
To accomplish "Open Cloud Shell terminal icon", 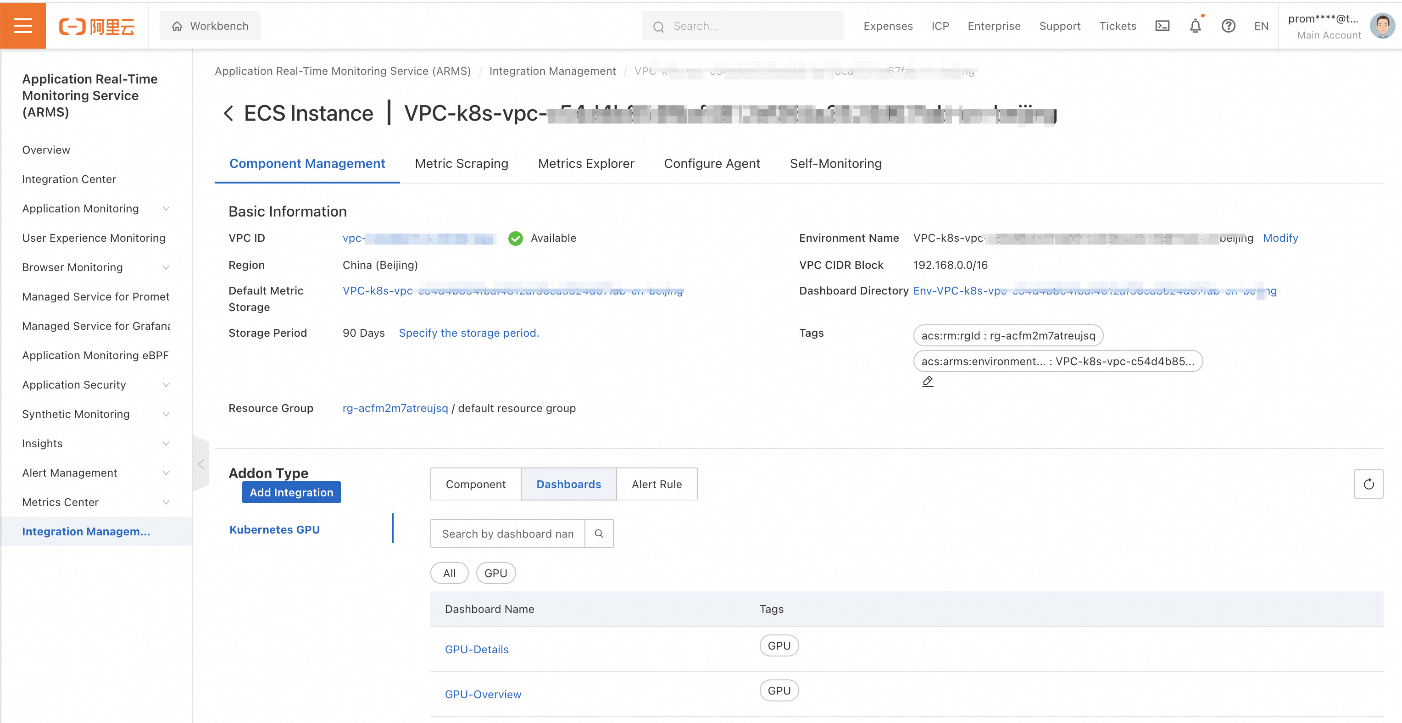I will tap(1162, 26).
